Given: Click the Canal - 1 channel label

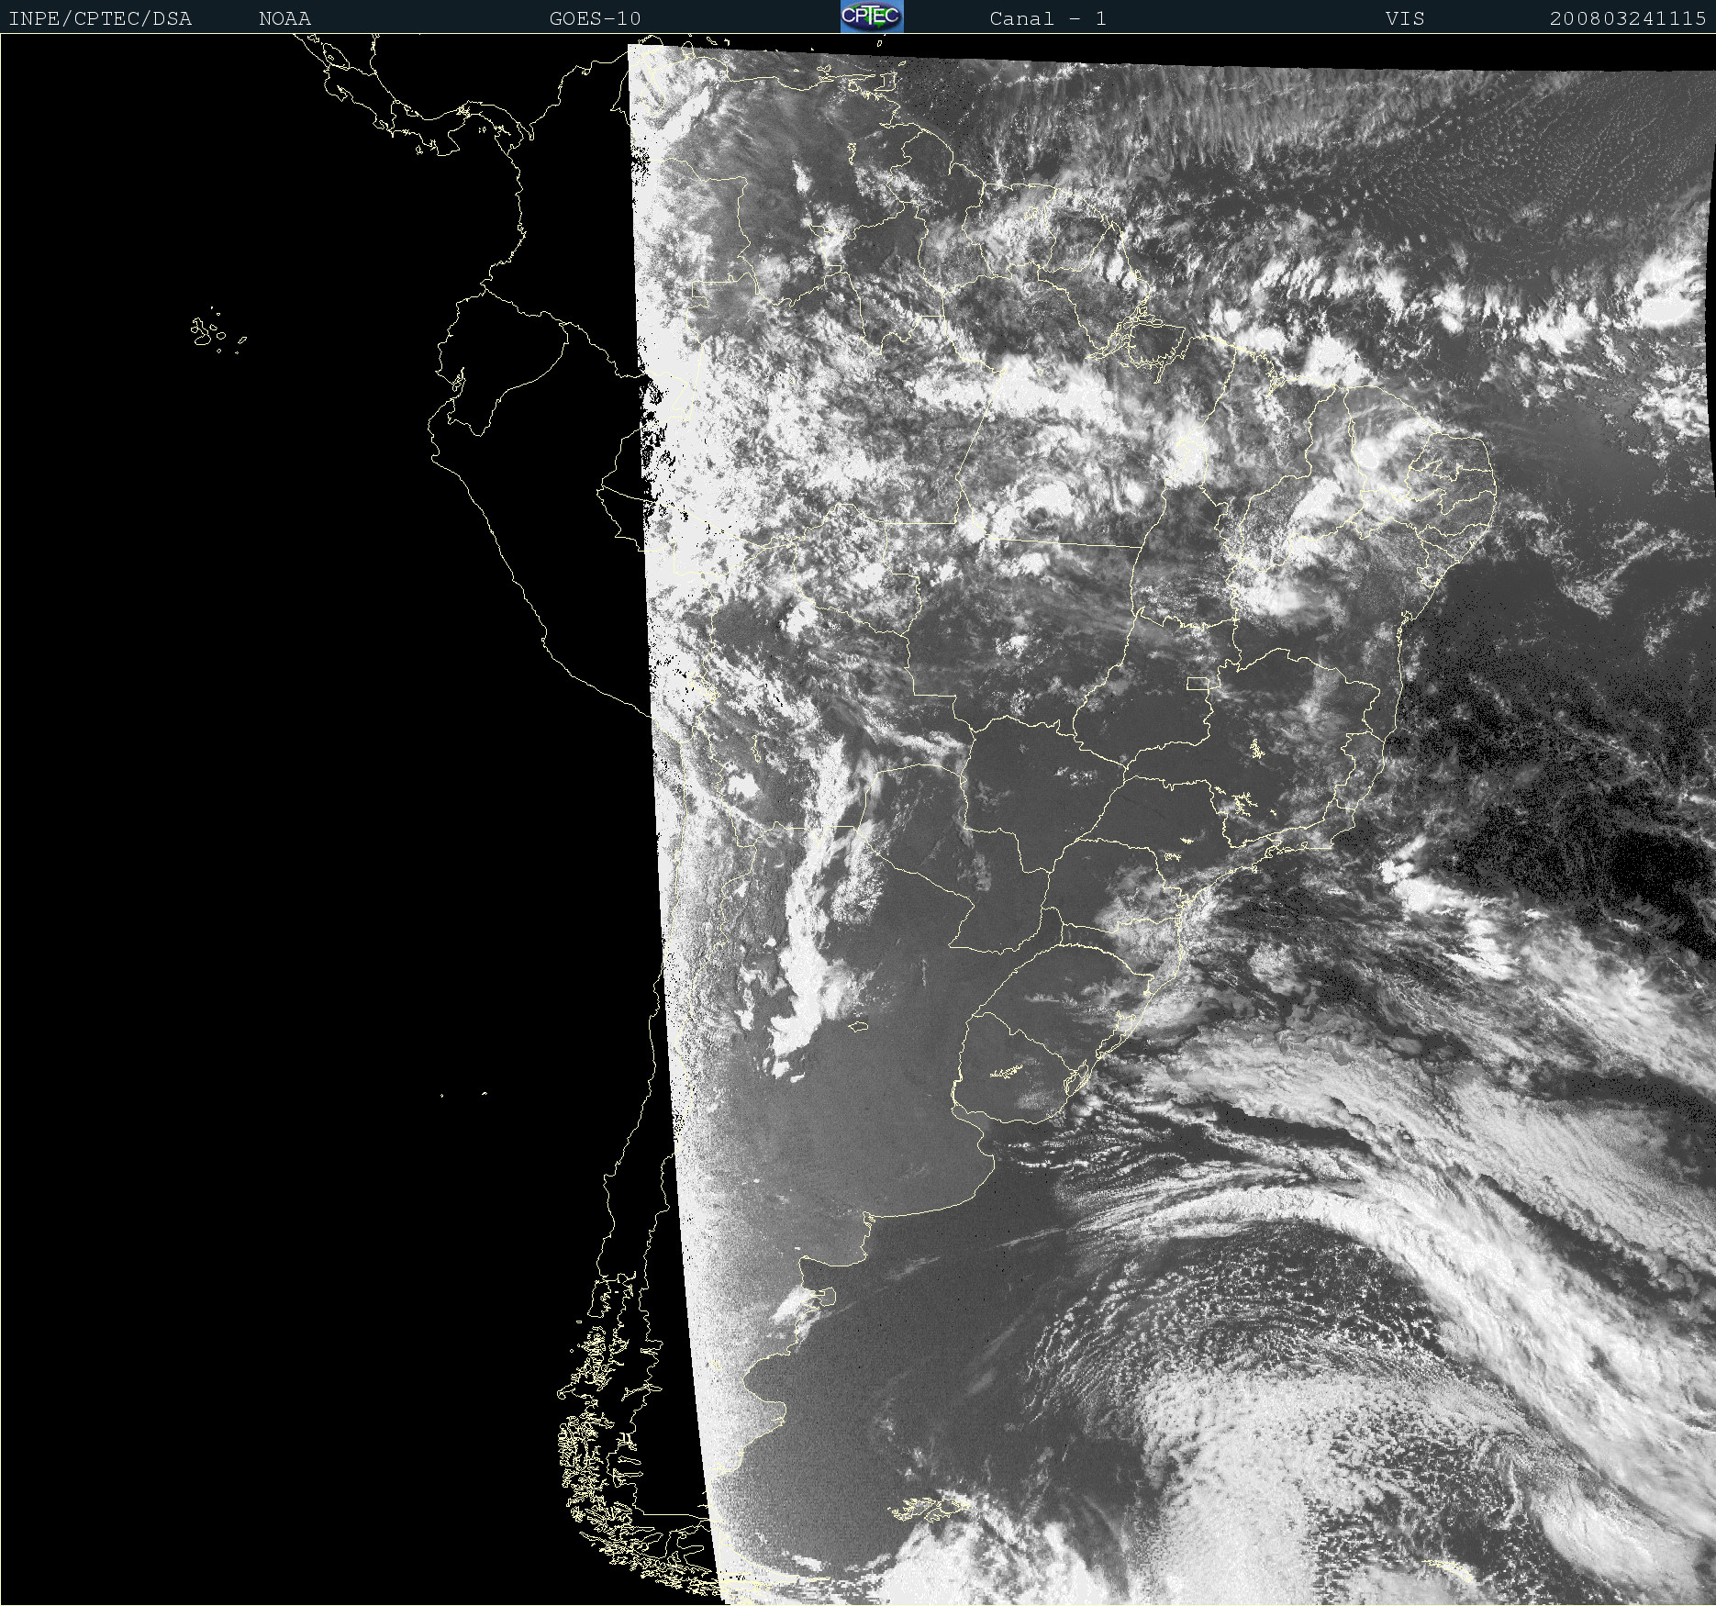Looking at the screenshot, I should 1048,18.
